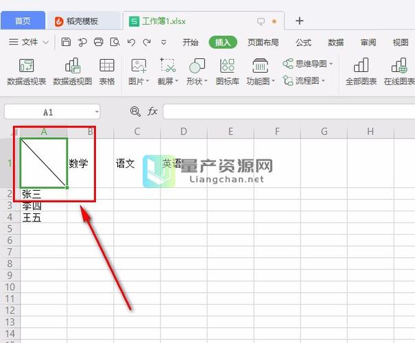Click the magnifier icon beside fx
Screen dimensions: 415x343
point(135,111)
